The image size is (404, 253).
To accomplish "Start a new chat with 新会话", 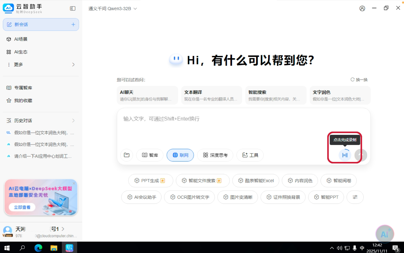I will point(41,25).
